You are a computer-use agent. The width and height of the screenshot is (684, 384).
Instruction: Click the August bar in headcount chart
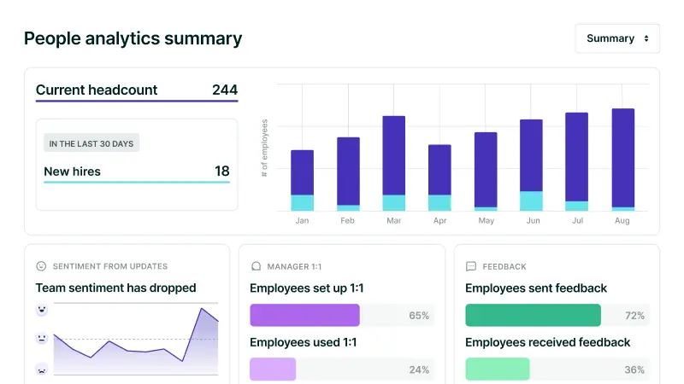coord(622,159)
